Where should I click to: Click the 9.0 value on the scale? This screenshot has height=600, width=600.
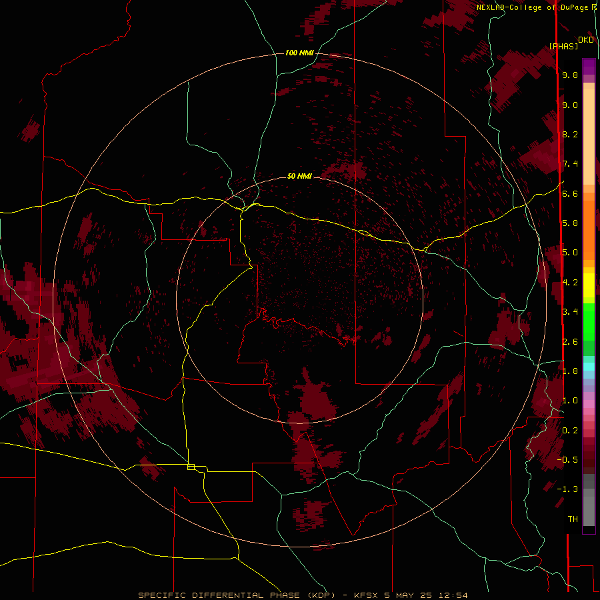pyautogui.click(x=570, y=105)
